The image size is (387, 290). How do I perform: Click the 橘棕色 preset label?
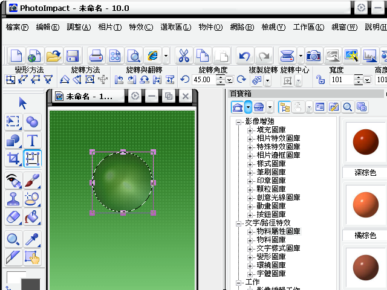click(x=365, y=236)
